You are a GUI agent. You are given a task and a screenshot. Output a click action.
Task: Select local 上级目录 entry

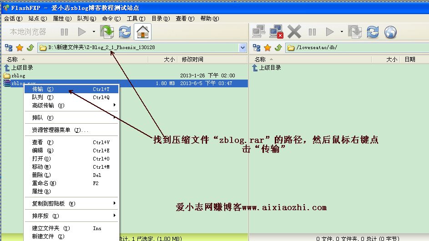coord(19,68)
